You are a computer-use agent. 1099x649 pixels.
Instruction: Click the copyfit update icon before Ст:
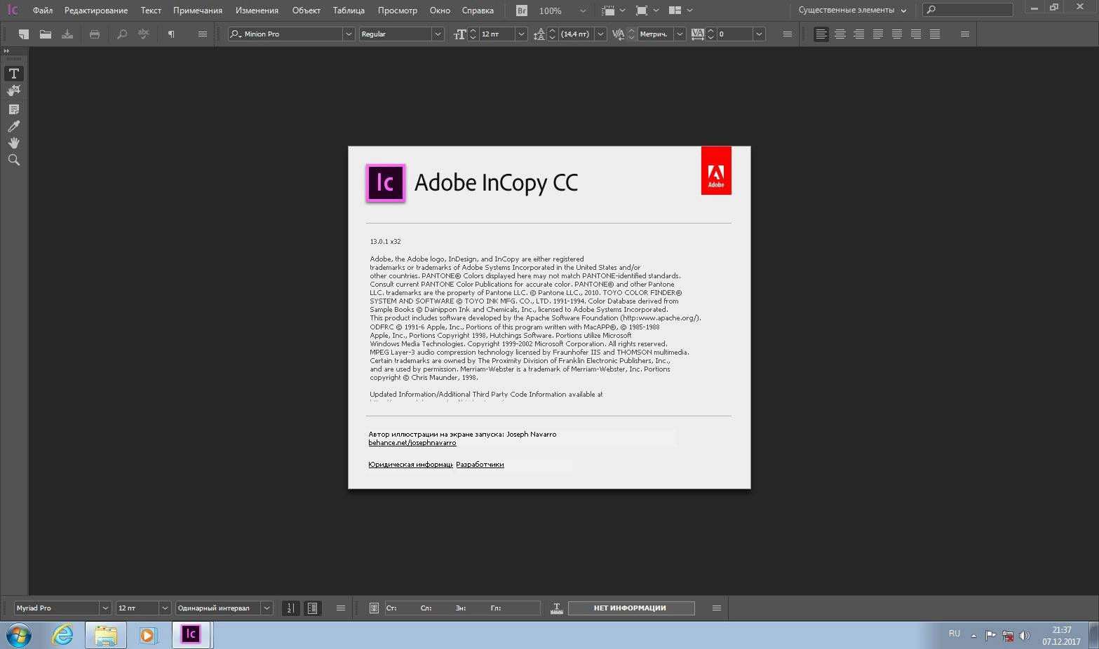(x=374, y=608)
